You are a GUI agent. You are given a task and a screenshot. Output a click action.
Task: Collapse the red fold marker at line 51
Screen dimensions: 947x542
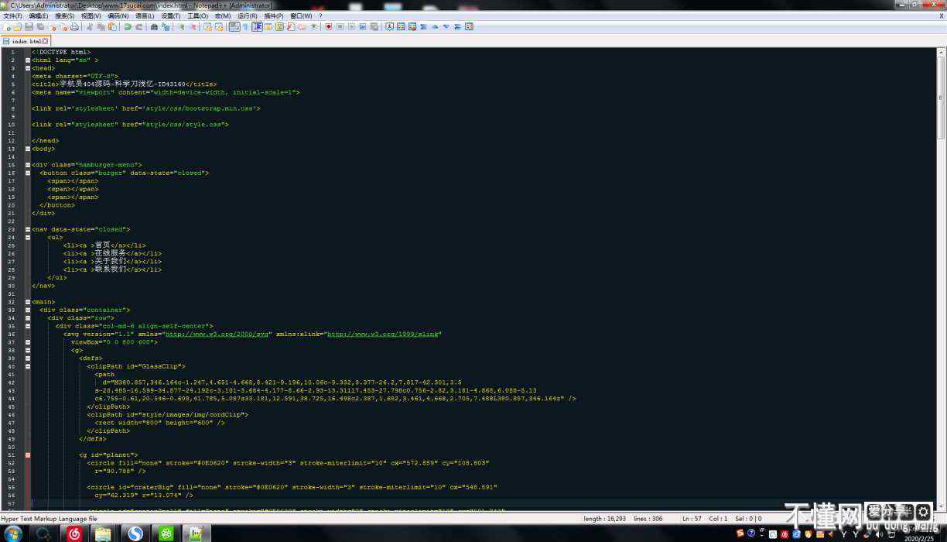[x=28, y=455]
